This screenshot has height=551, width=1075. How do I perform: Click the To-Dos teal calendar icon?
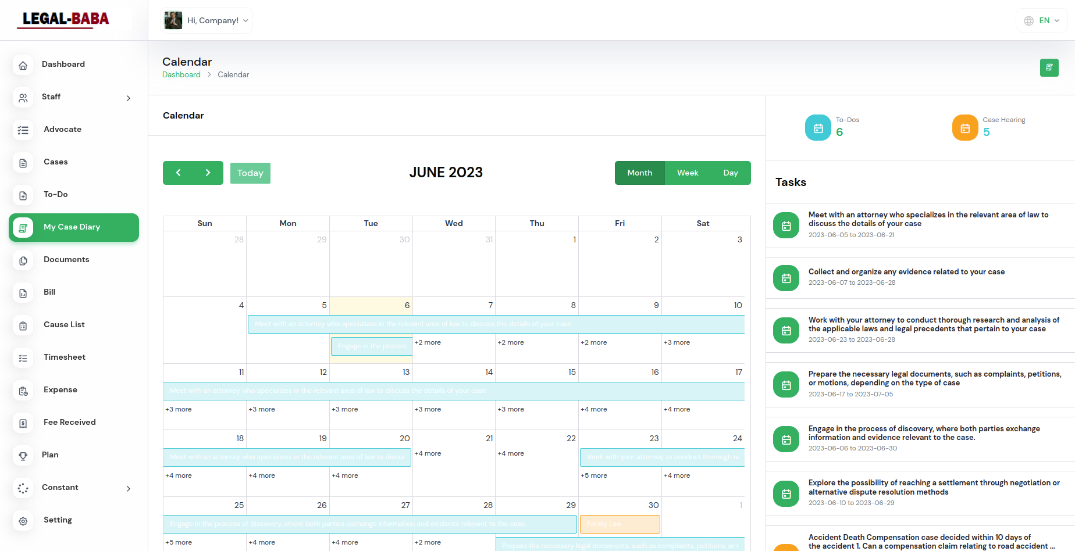(818, 128)
